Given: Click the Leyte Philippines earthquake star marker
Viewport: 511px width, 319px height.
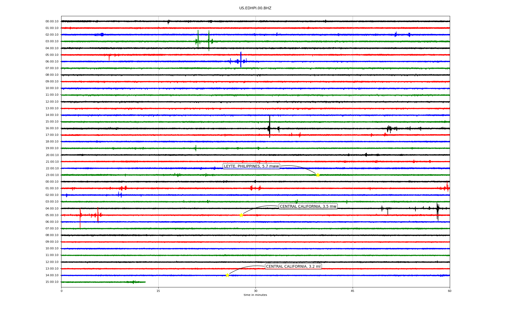Looking at the screenshot, I should (x=318, y=175).
